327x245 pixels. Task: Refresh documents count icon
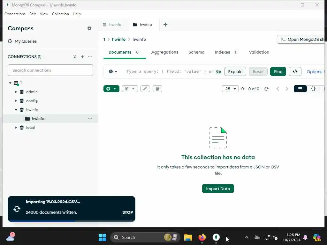(x=266, y=89)
